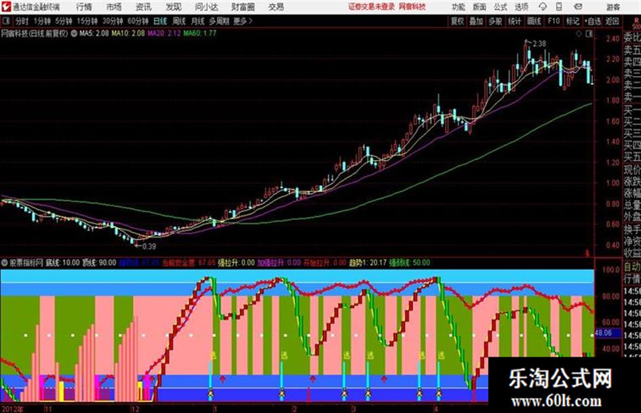The height and width of the screenshot is (413, 641).
Task: Open the 资讯 menu
Action: click(x=144, y=7)
